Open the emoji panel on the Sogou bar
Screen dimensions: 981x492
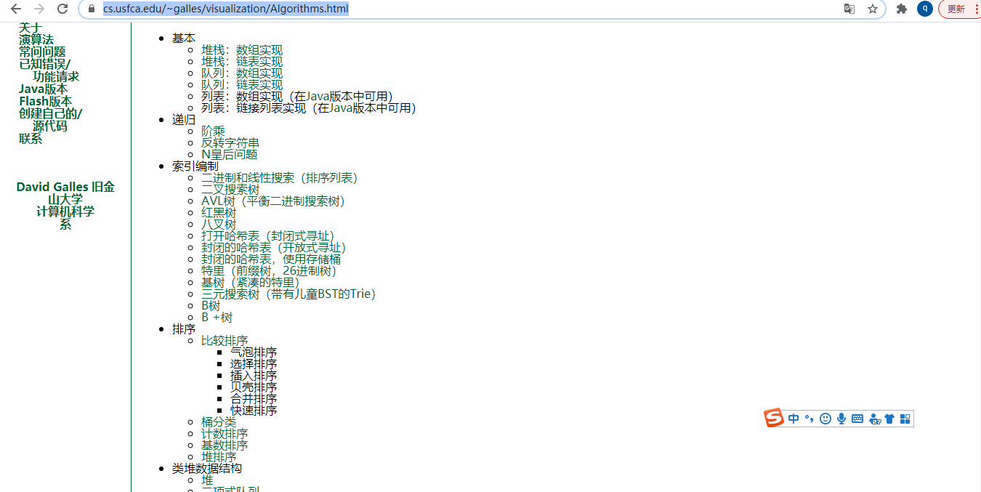[x=825, y=419]
